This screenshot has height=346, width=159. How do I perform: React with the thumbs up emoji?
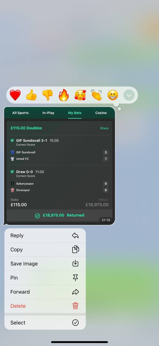31,95
